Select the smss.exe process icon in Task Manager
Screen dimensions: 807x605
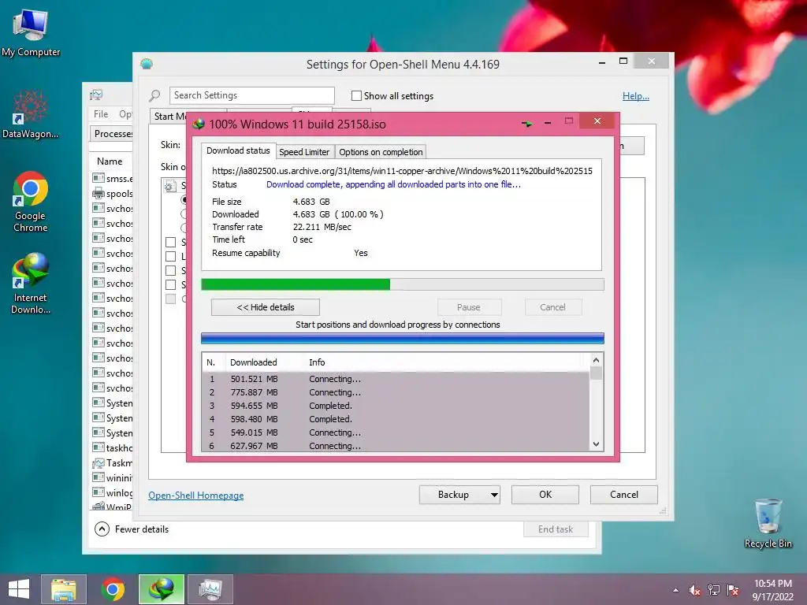click(99, 178)
